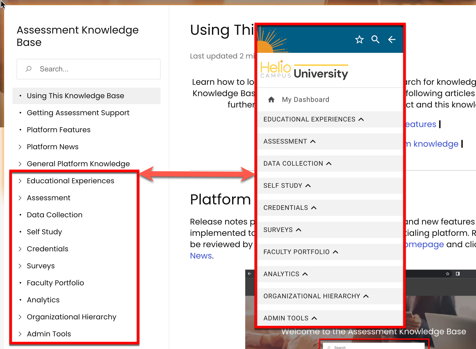Collapse the DATA COLLECTION menu section
This screenshot has height=349, width=476.
(x=329, y=164)
